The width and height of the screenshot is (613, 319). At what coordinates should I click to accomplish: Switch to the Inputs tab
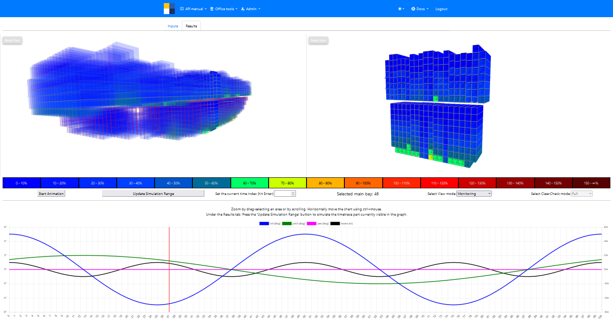[173, 26]
